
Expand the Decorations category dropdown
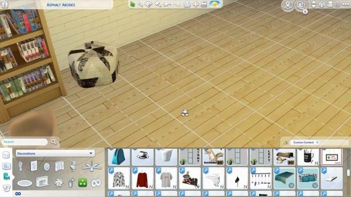[x=55, y=153]
